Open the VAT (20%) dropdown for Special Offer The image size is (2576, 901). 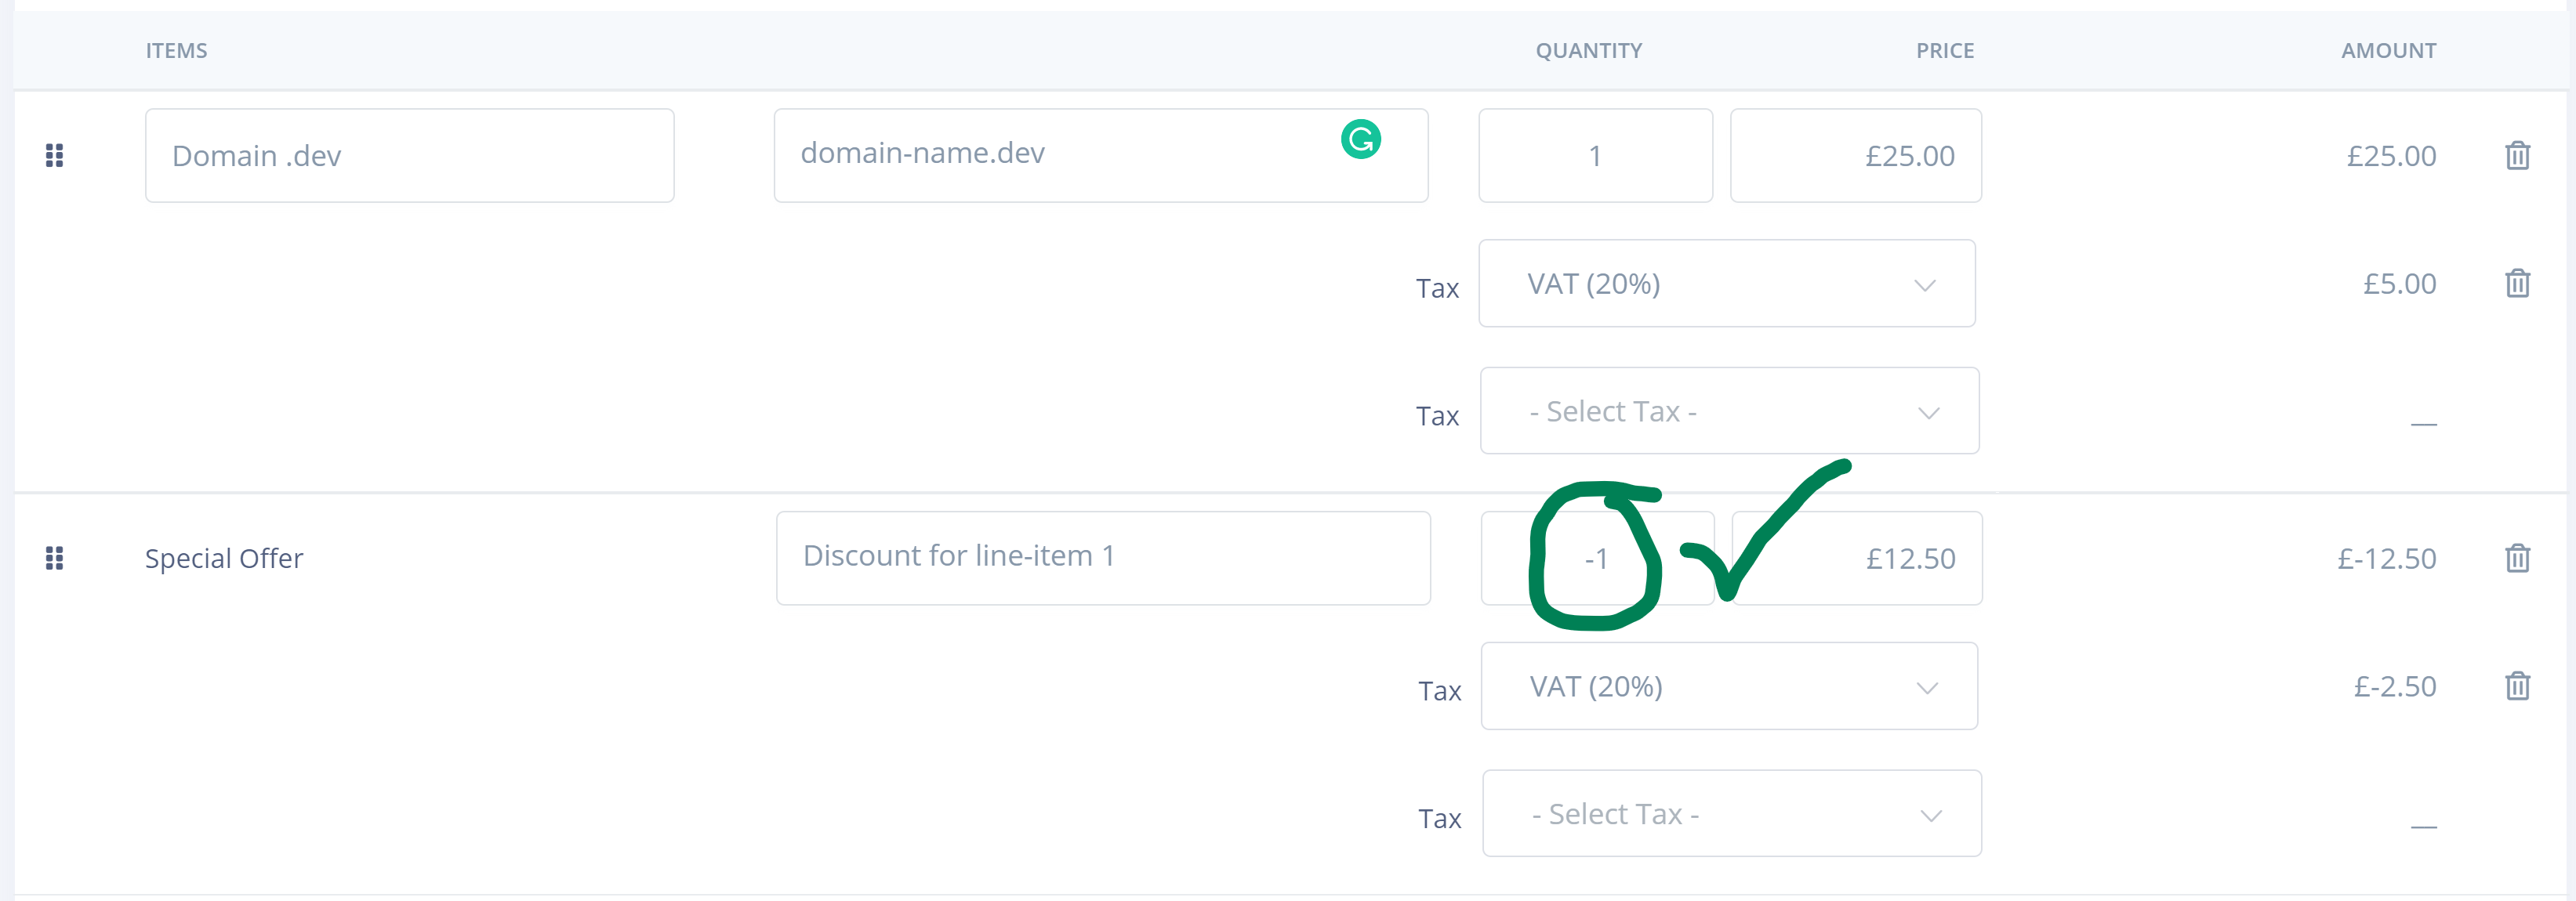click(1729, 686)
